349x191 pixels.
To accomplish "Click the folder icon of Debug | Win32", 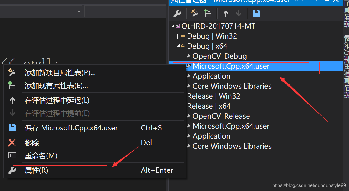I will pos(183,36).
